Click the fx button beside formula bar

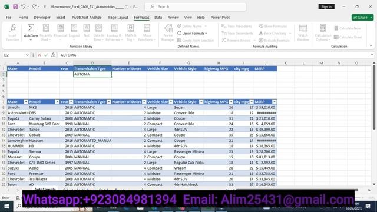click(52, 55)
